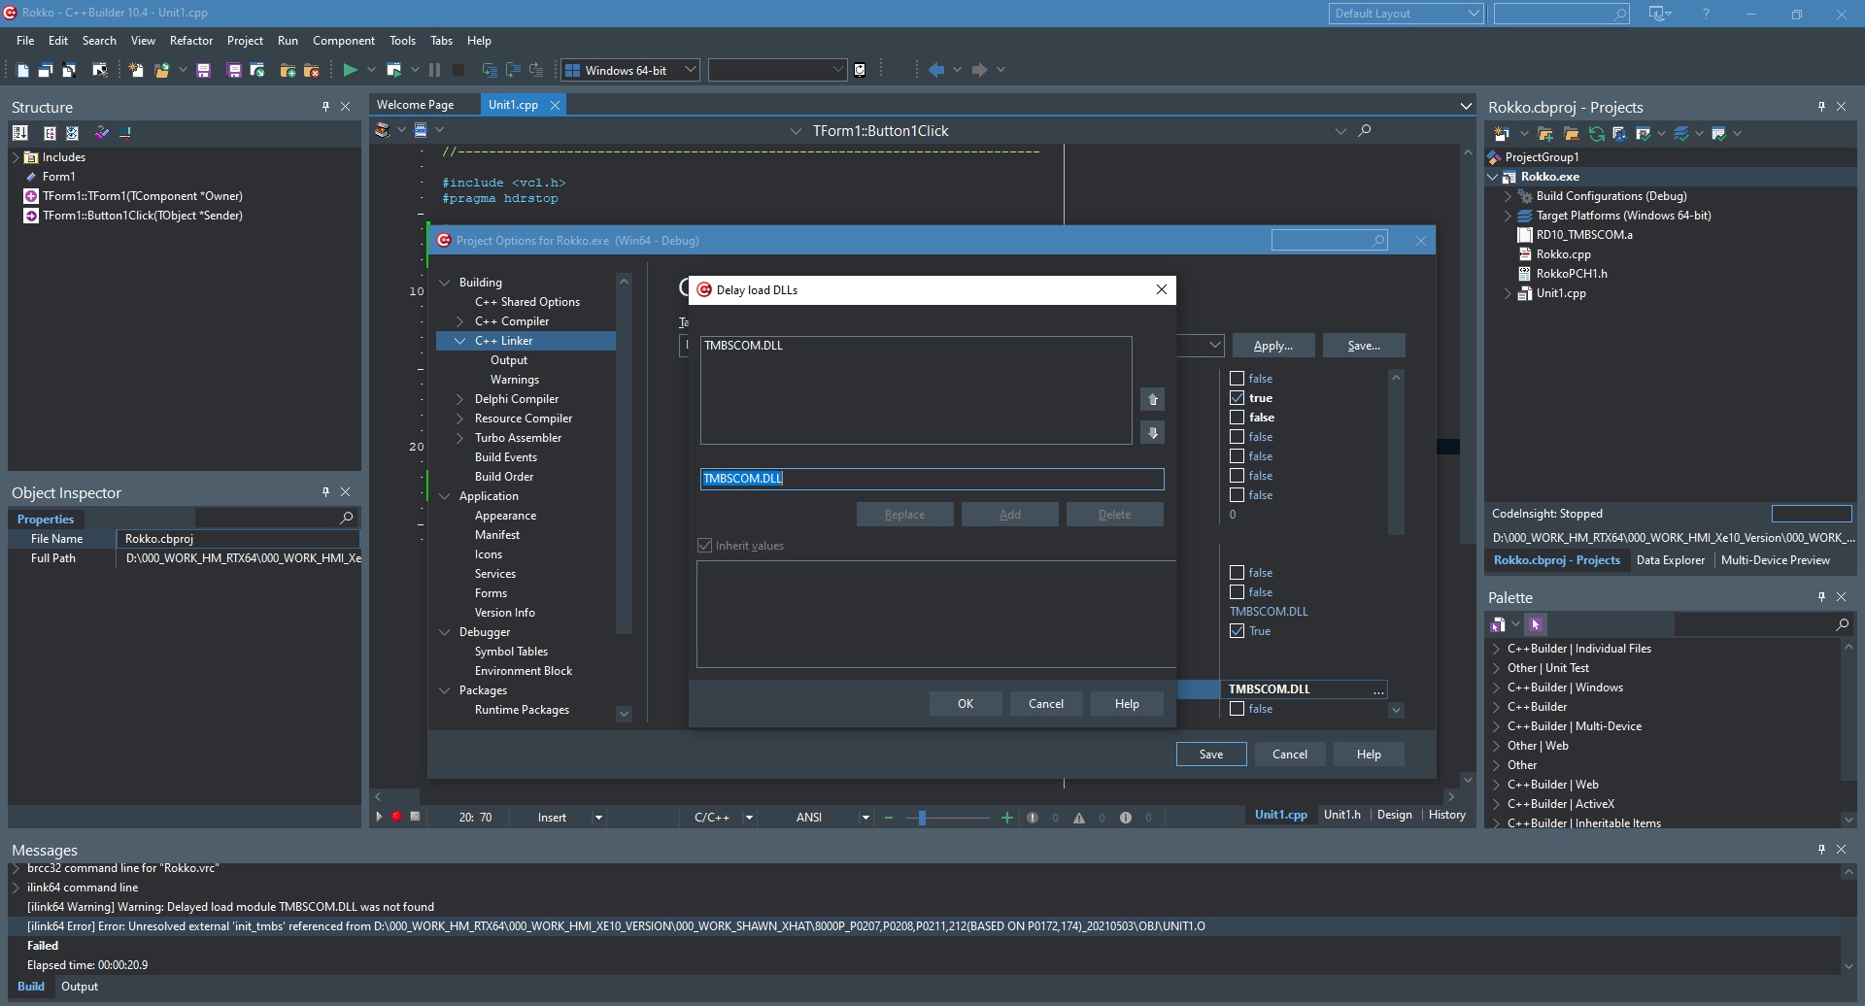Screen dimensions: 1865x1006
Task: Click Remove Project folder icon
Action: click(1571, 134)
